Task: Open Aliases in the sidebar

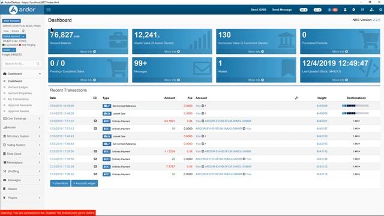Action: 12,189
